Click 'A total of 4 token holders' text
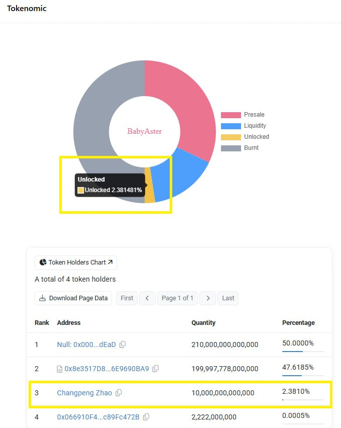This screenshot has width=341, height=428. (x=75, y=279)
